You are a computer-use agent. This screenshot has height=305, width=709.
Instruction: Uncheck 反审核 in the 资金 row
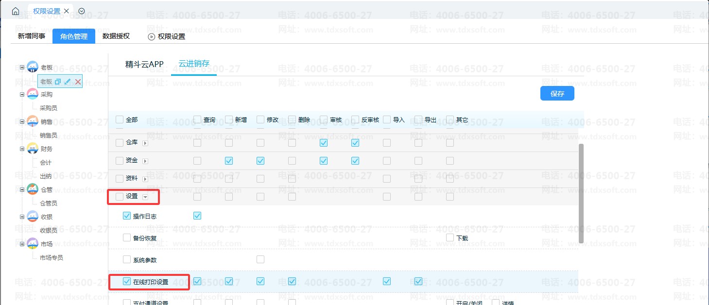[355, 161]
